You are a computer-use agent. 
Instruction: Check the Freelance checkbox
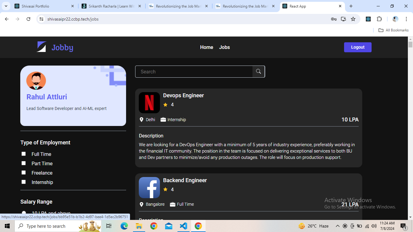coord(24,172)
